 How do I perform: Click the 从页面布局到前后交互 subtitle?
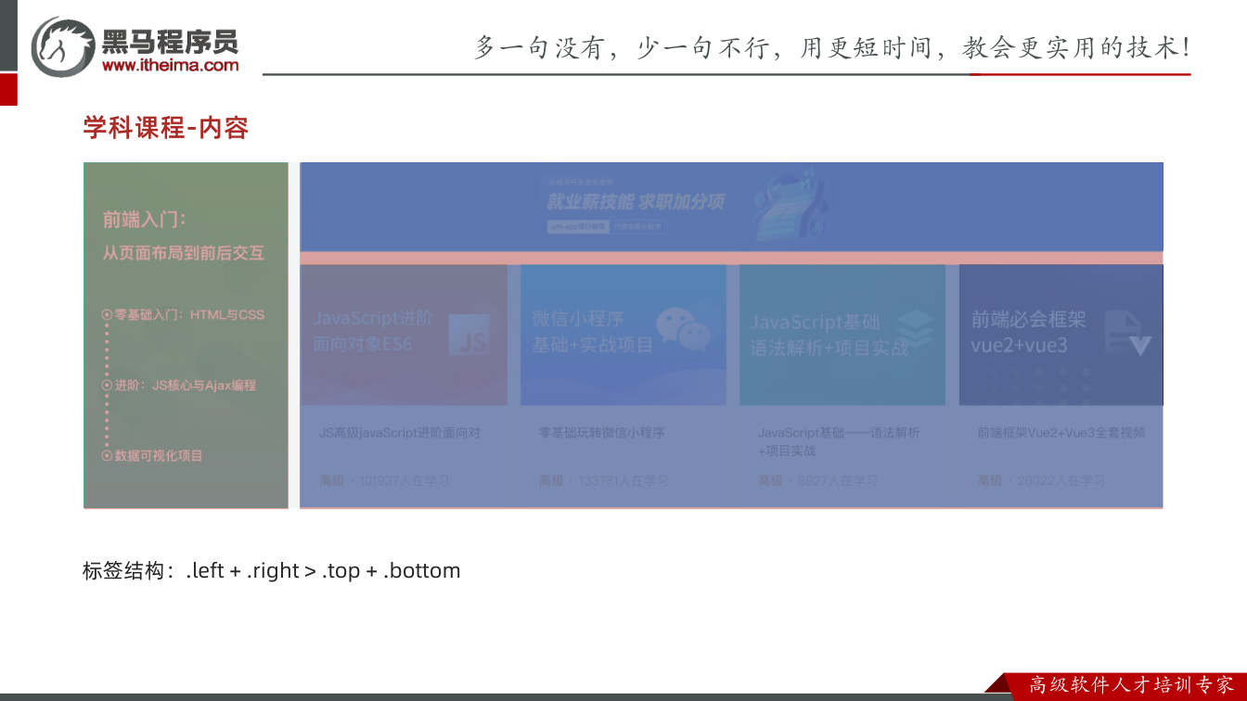point(184,253)
